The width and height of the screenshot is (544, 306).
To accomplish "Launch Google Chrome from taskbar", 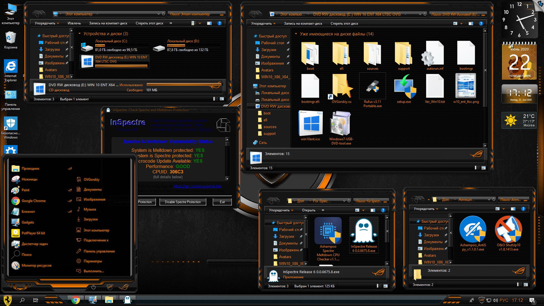I will (75, 300).
